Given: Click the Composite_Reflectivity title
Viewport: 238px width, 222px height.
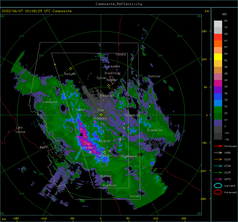Looking at the screenshot, I should click(x=119, y=4).
